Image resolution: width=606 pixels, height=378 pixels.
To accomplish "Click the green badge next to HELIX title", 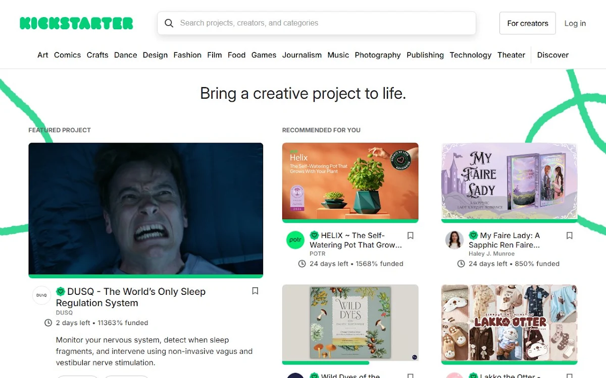I will 314,235.
